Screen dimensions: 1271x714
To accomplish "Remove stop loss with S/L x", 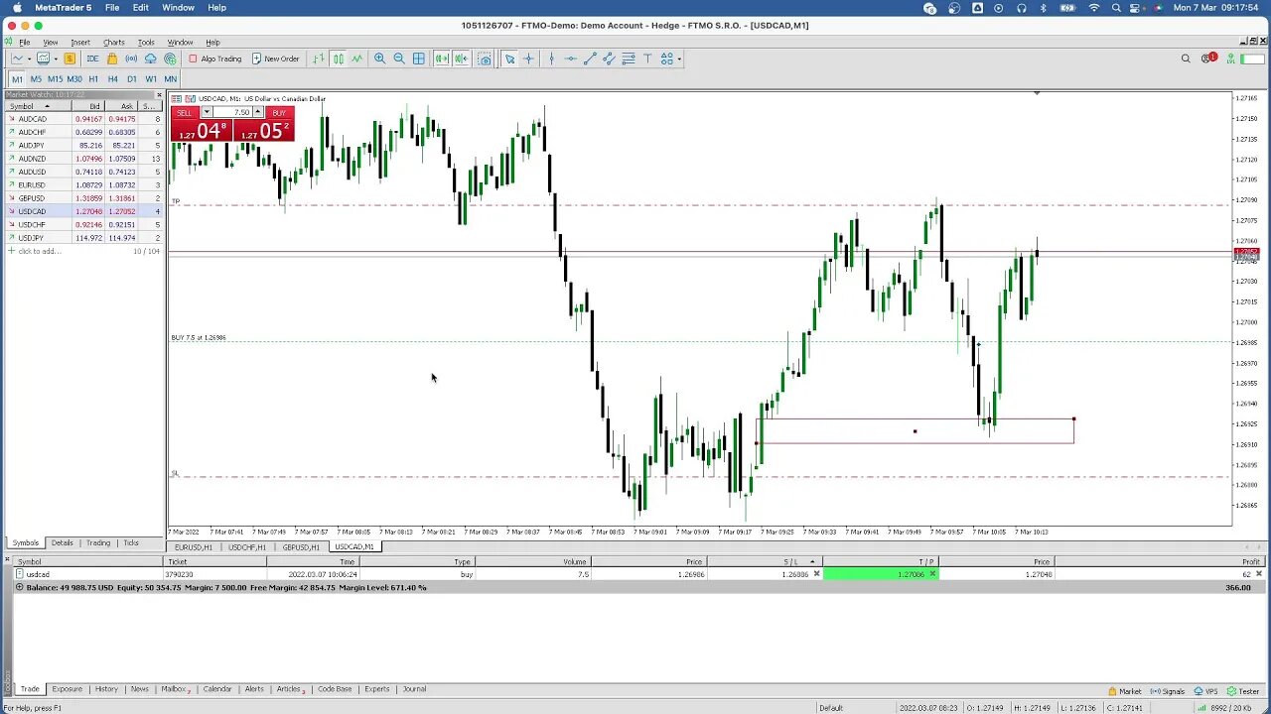I will (817, 574).
